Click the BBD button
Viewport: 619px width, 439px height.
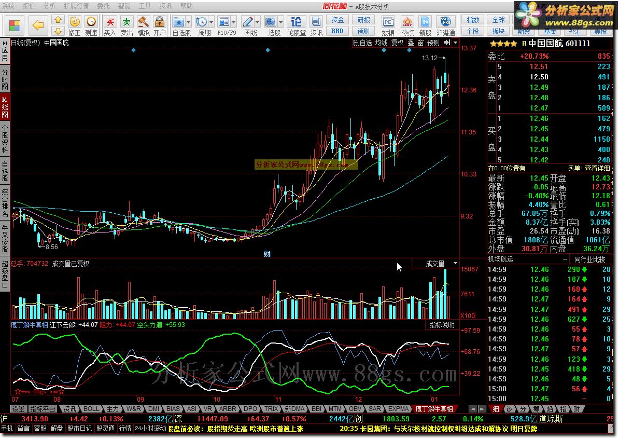tap(337, 31)
